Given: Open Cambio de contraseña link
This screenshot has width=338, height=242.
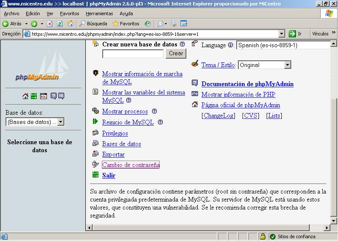Looking at the screenshot, I should 131,165.
